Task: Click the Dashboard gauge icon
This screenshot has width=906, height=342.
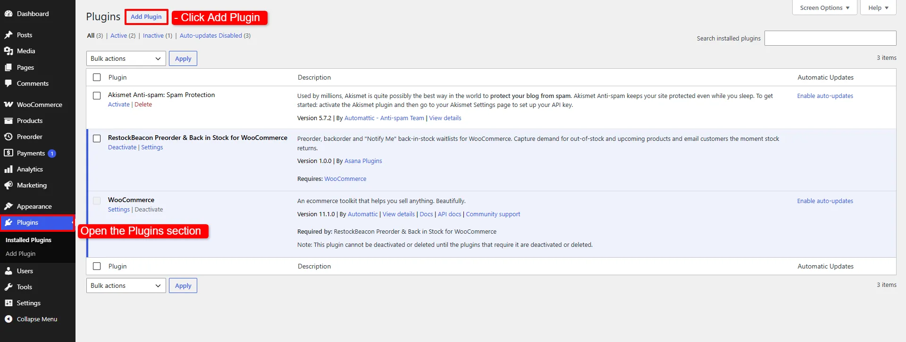Action: [8, 14]
